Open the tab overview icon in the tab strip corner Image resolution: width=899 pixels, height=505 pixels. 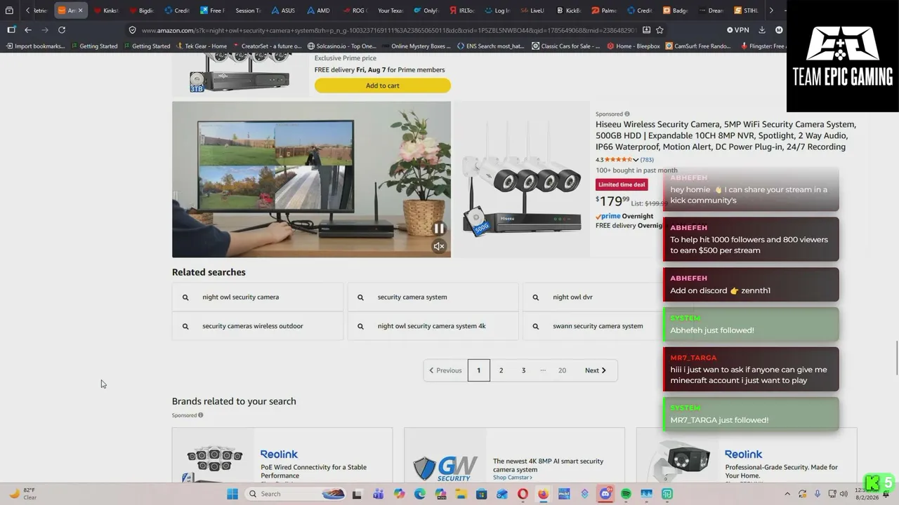[9, 11]
